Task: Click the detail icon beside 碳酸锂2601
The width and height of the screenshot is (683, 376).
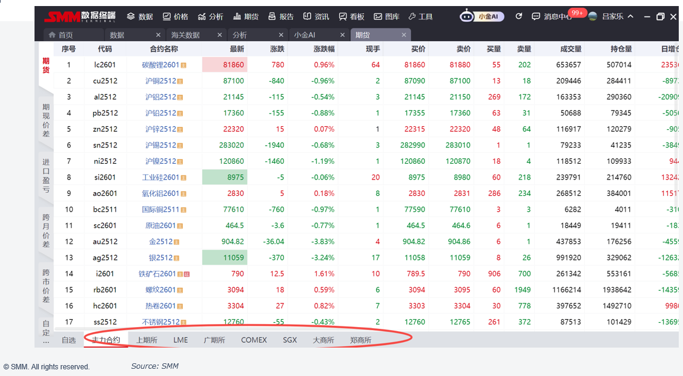Action: pyautogui.click(x=183, y=65)
